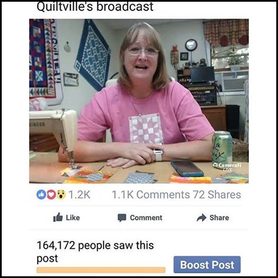Click the orange post reach bar
The width and height of the screenshot is (278, 278).
(101, 270)
